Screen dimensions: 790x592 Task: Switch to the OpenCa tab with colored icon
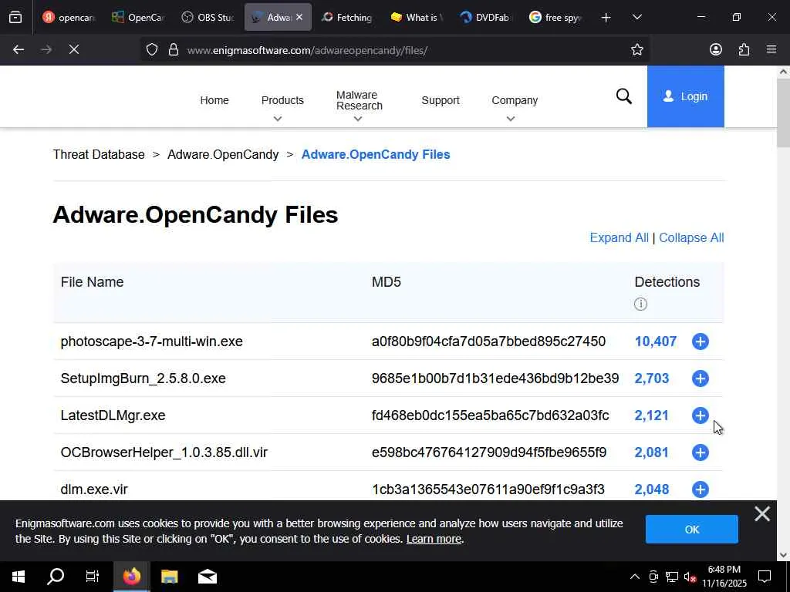[x=138, y=17]
